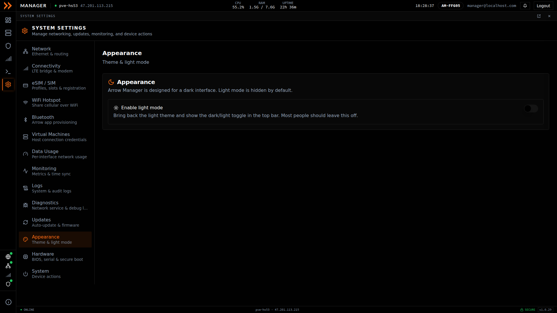The height and width of the screenshot is (313, 557).
Task: Click the ONLINE status indicator
Action: (27, 310)
